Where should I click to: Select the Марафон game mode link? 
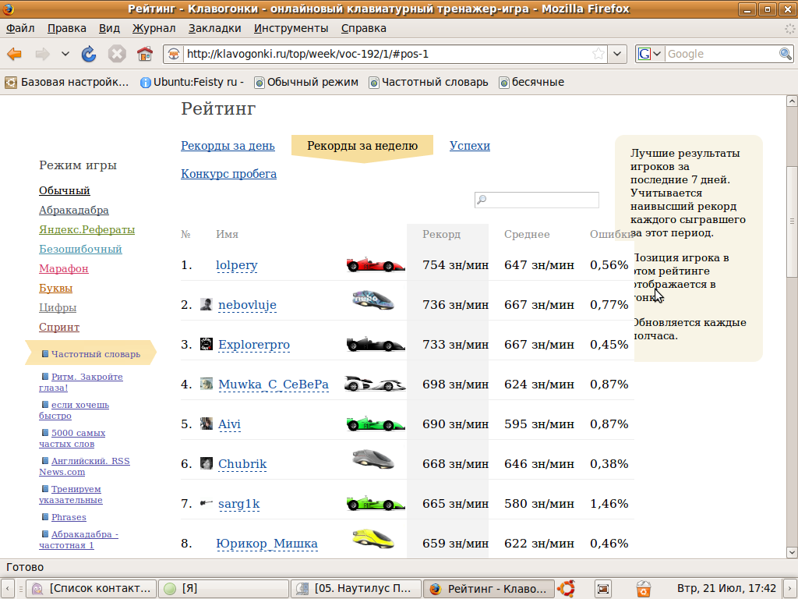(64, 269)
